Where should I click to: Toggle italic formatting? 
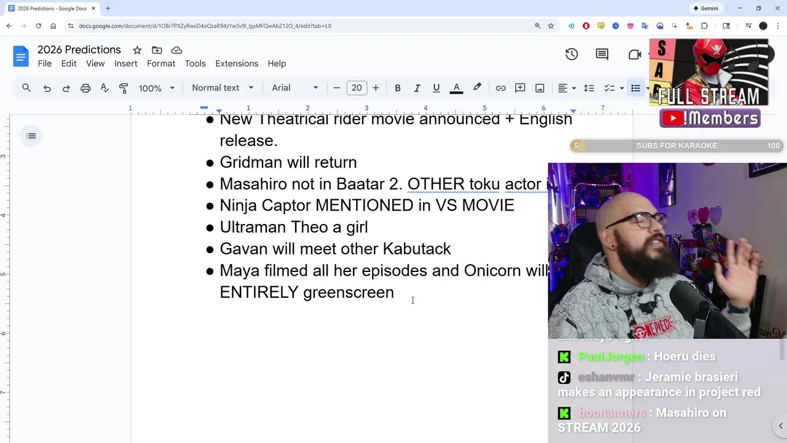pyautogui.click(x=417, y=88)
